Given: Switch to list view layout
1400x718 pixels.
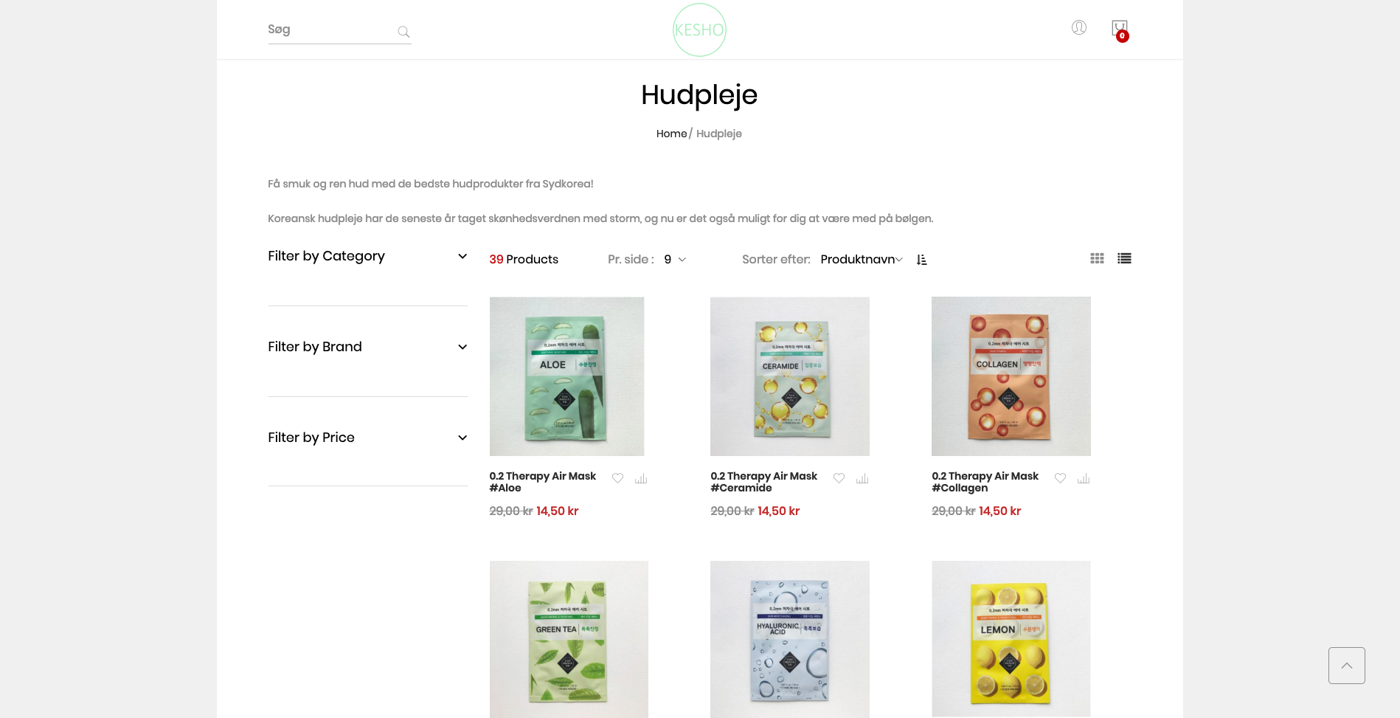Looking at the screenshot, I should coord(1124,258).
